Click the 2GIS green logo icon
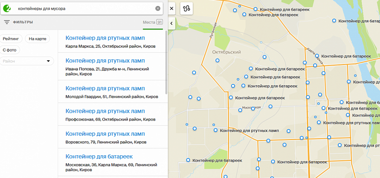This screenshot has height=178, width=380. coord(7,8)
